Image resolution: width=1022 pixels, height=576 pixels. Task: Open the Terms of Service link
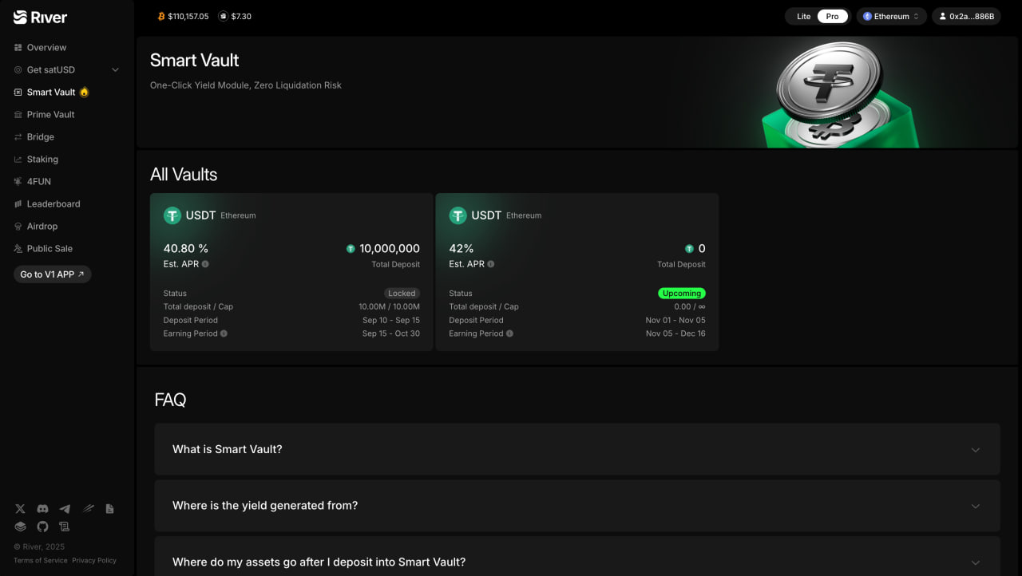[x=40, y=561]
